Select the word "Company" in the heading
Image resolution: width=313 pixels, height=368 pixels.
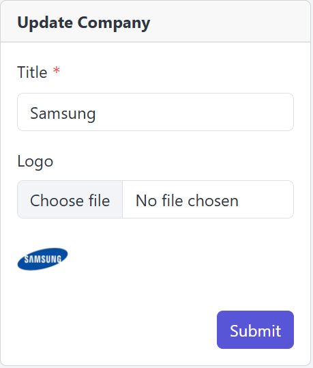coord(114,23)
